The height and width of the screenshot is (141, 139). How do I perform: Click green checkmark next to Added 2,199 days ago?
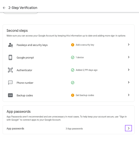pos(73,70)
